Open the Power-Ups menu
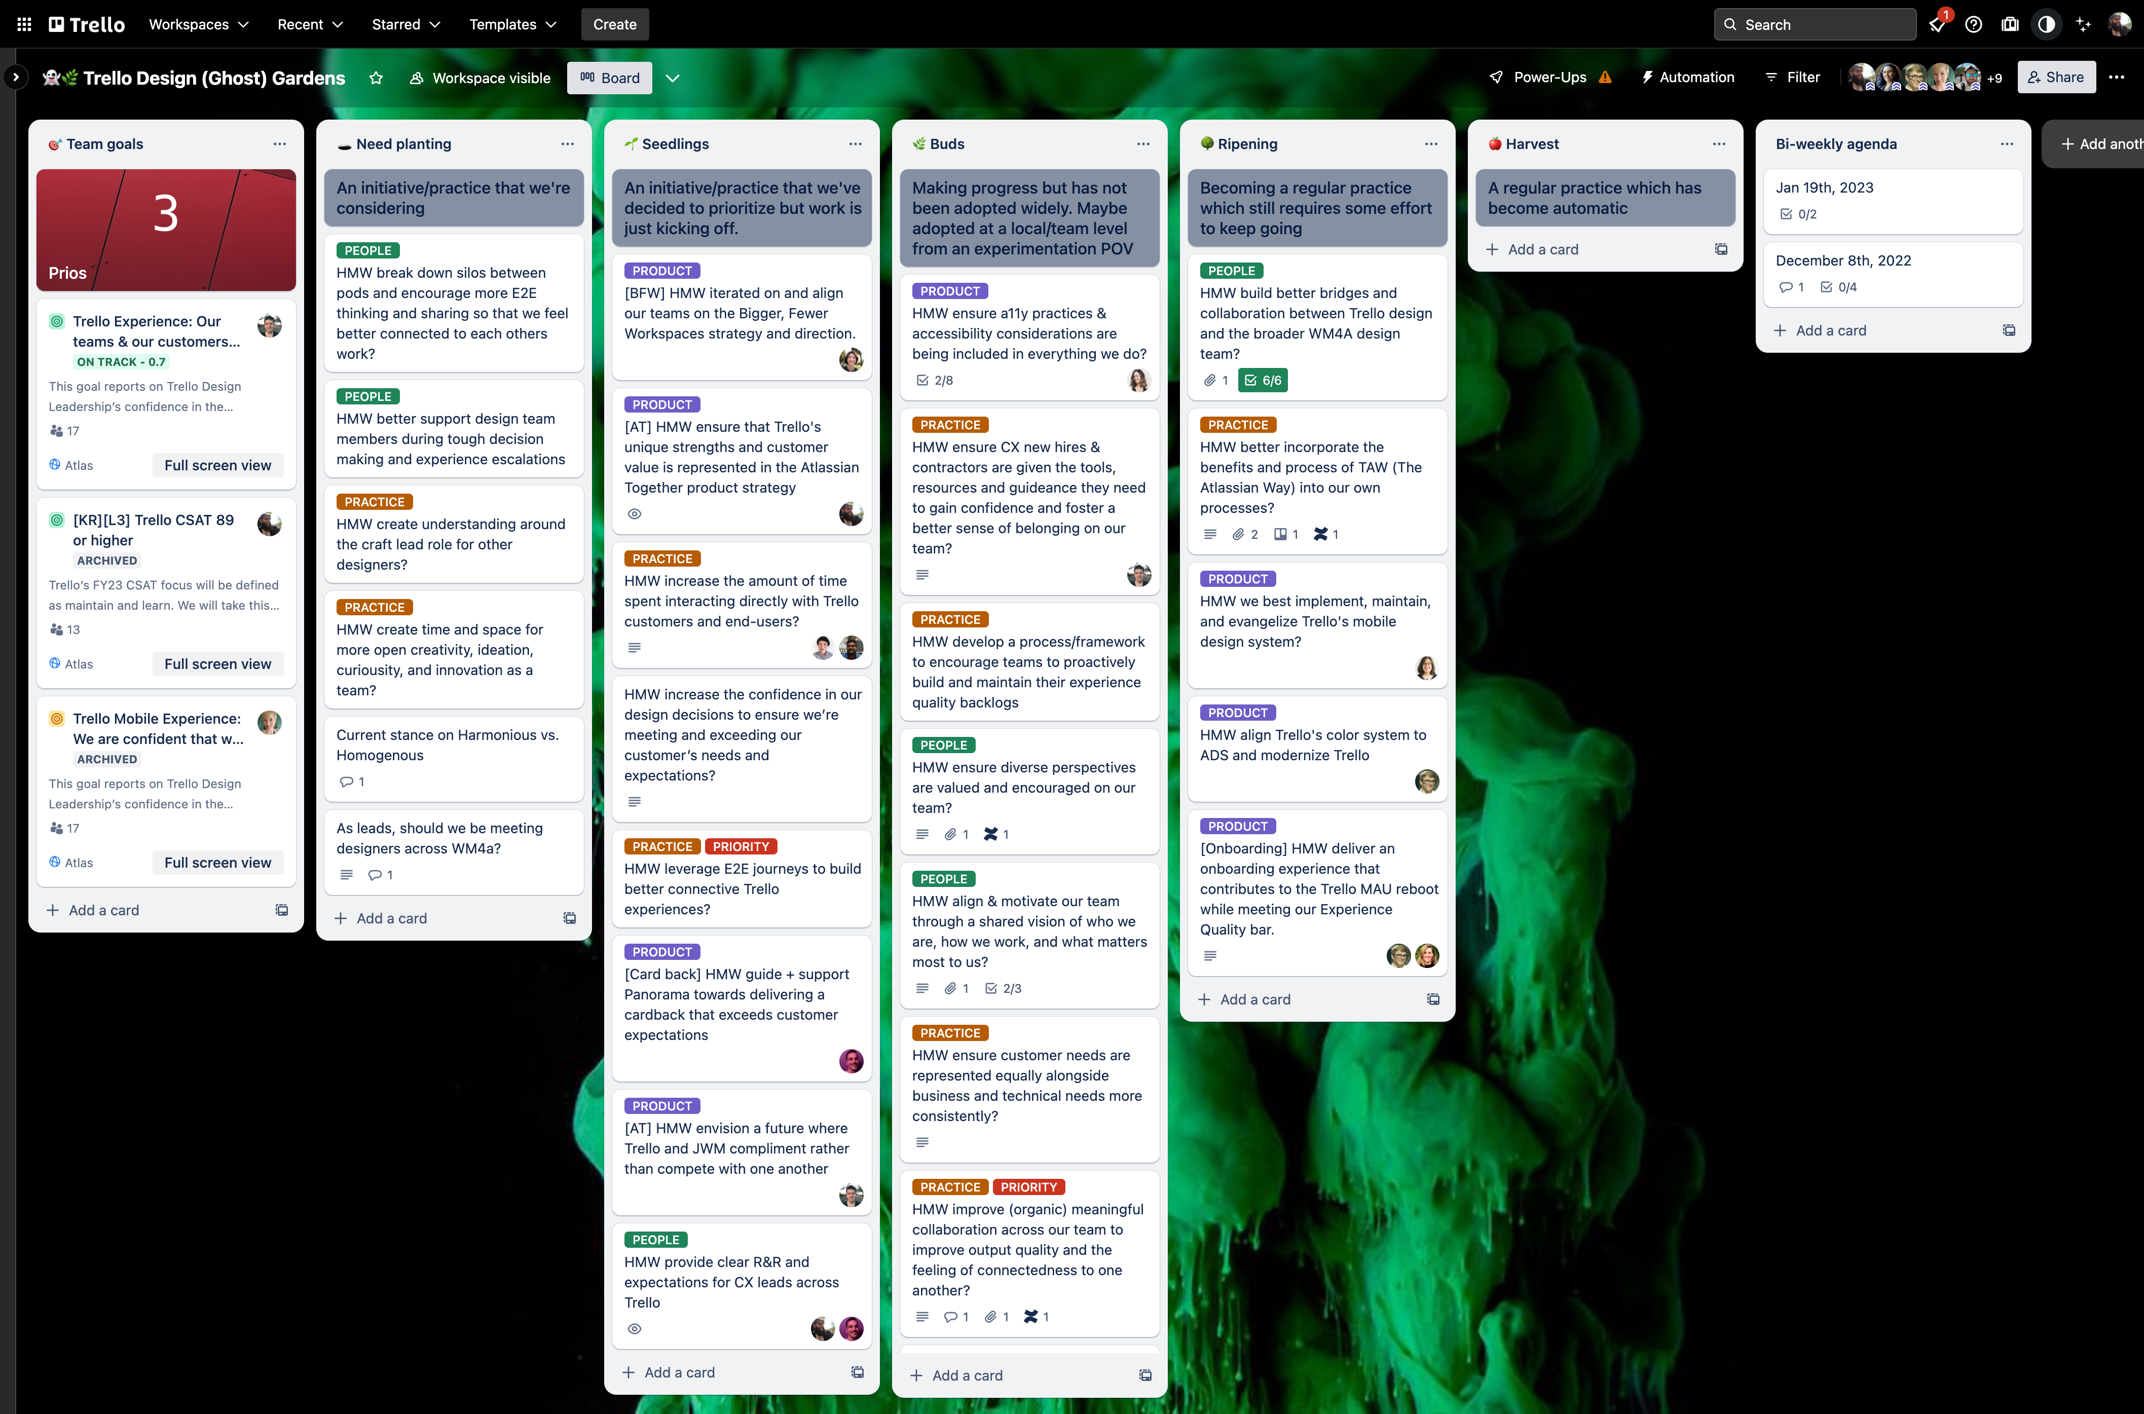Viewport: 2144px width, 1414px height. pyautogui.click(x=1538, y=78)
